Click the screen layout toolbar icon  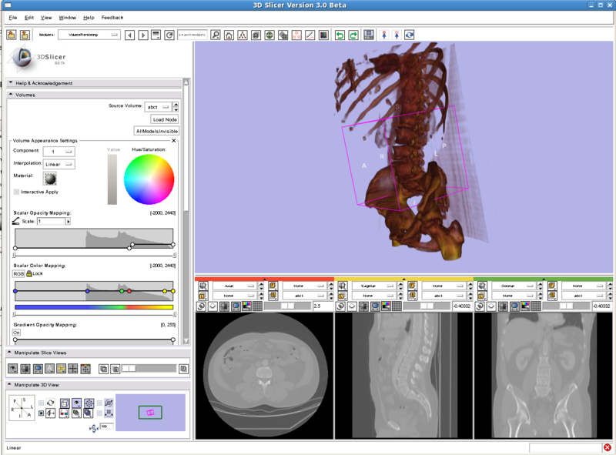(367, 34)
